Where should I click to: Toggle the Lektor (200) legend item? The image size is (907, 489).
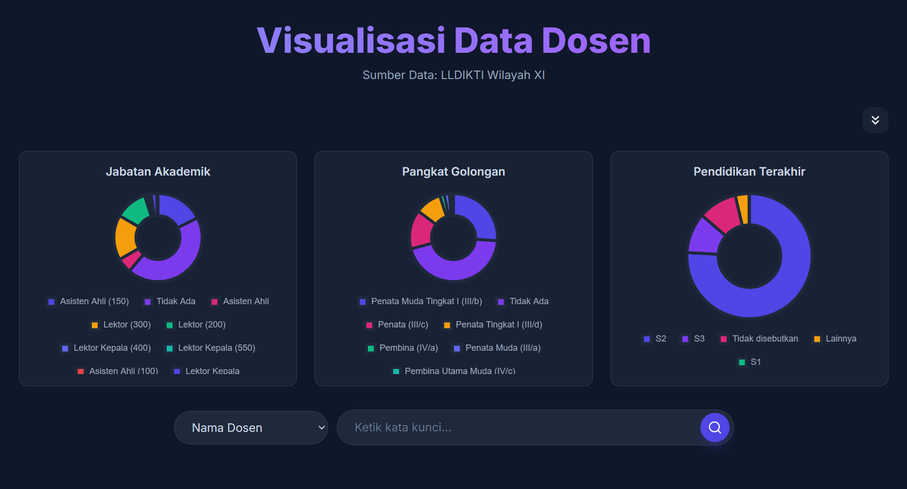196,324
